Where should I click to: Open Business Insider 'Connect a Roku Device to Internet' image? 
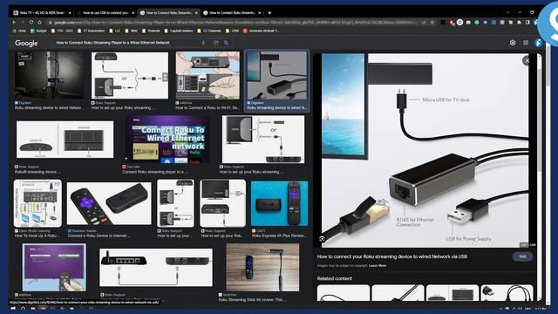pos(109,203)
